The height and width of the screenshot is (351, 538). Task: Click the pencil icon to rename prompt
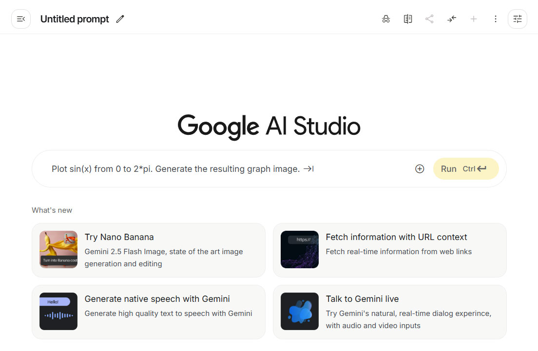(x=120, y=19)
